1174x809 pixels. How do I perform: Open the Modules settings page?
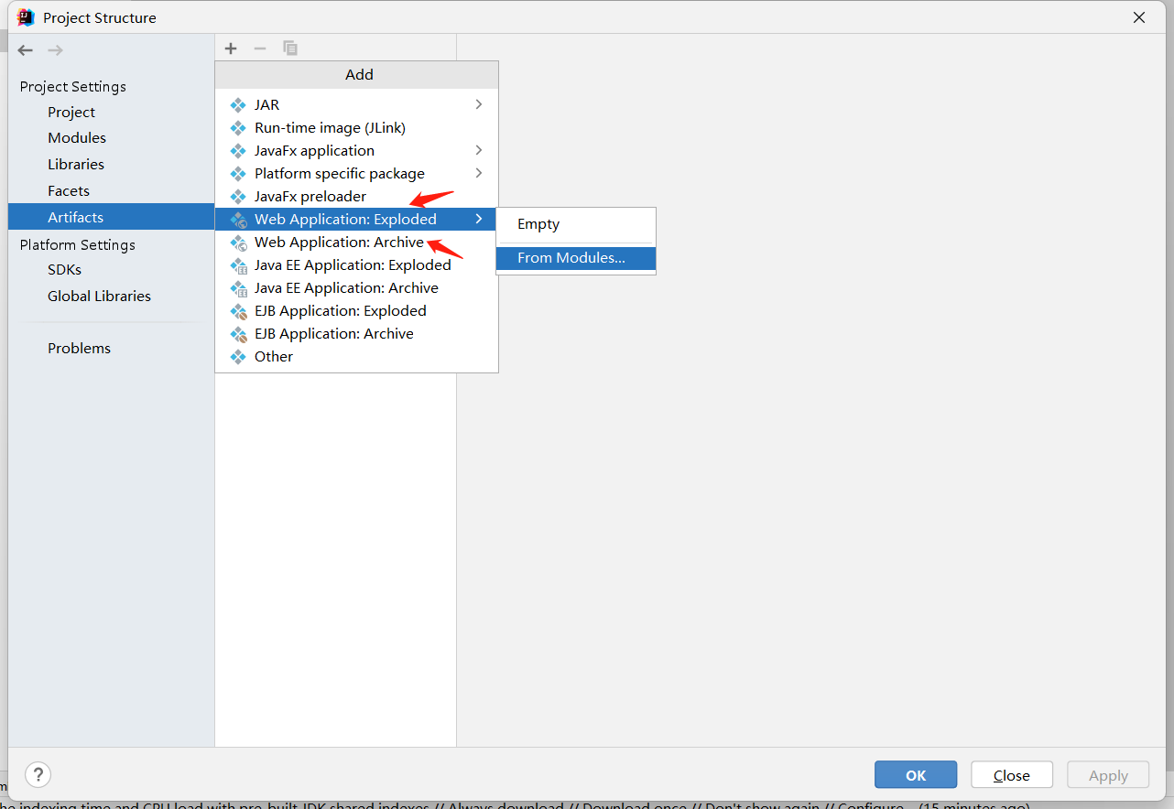coord(77,138)
